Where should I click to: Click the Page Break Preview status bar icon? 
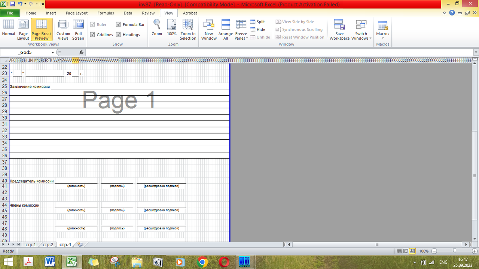click(x=412, y=251)
